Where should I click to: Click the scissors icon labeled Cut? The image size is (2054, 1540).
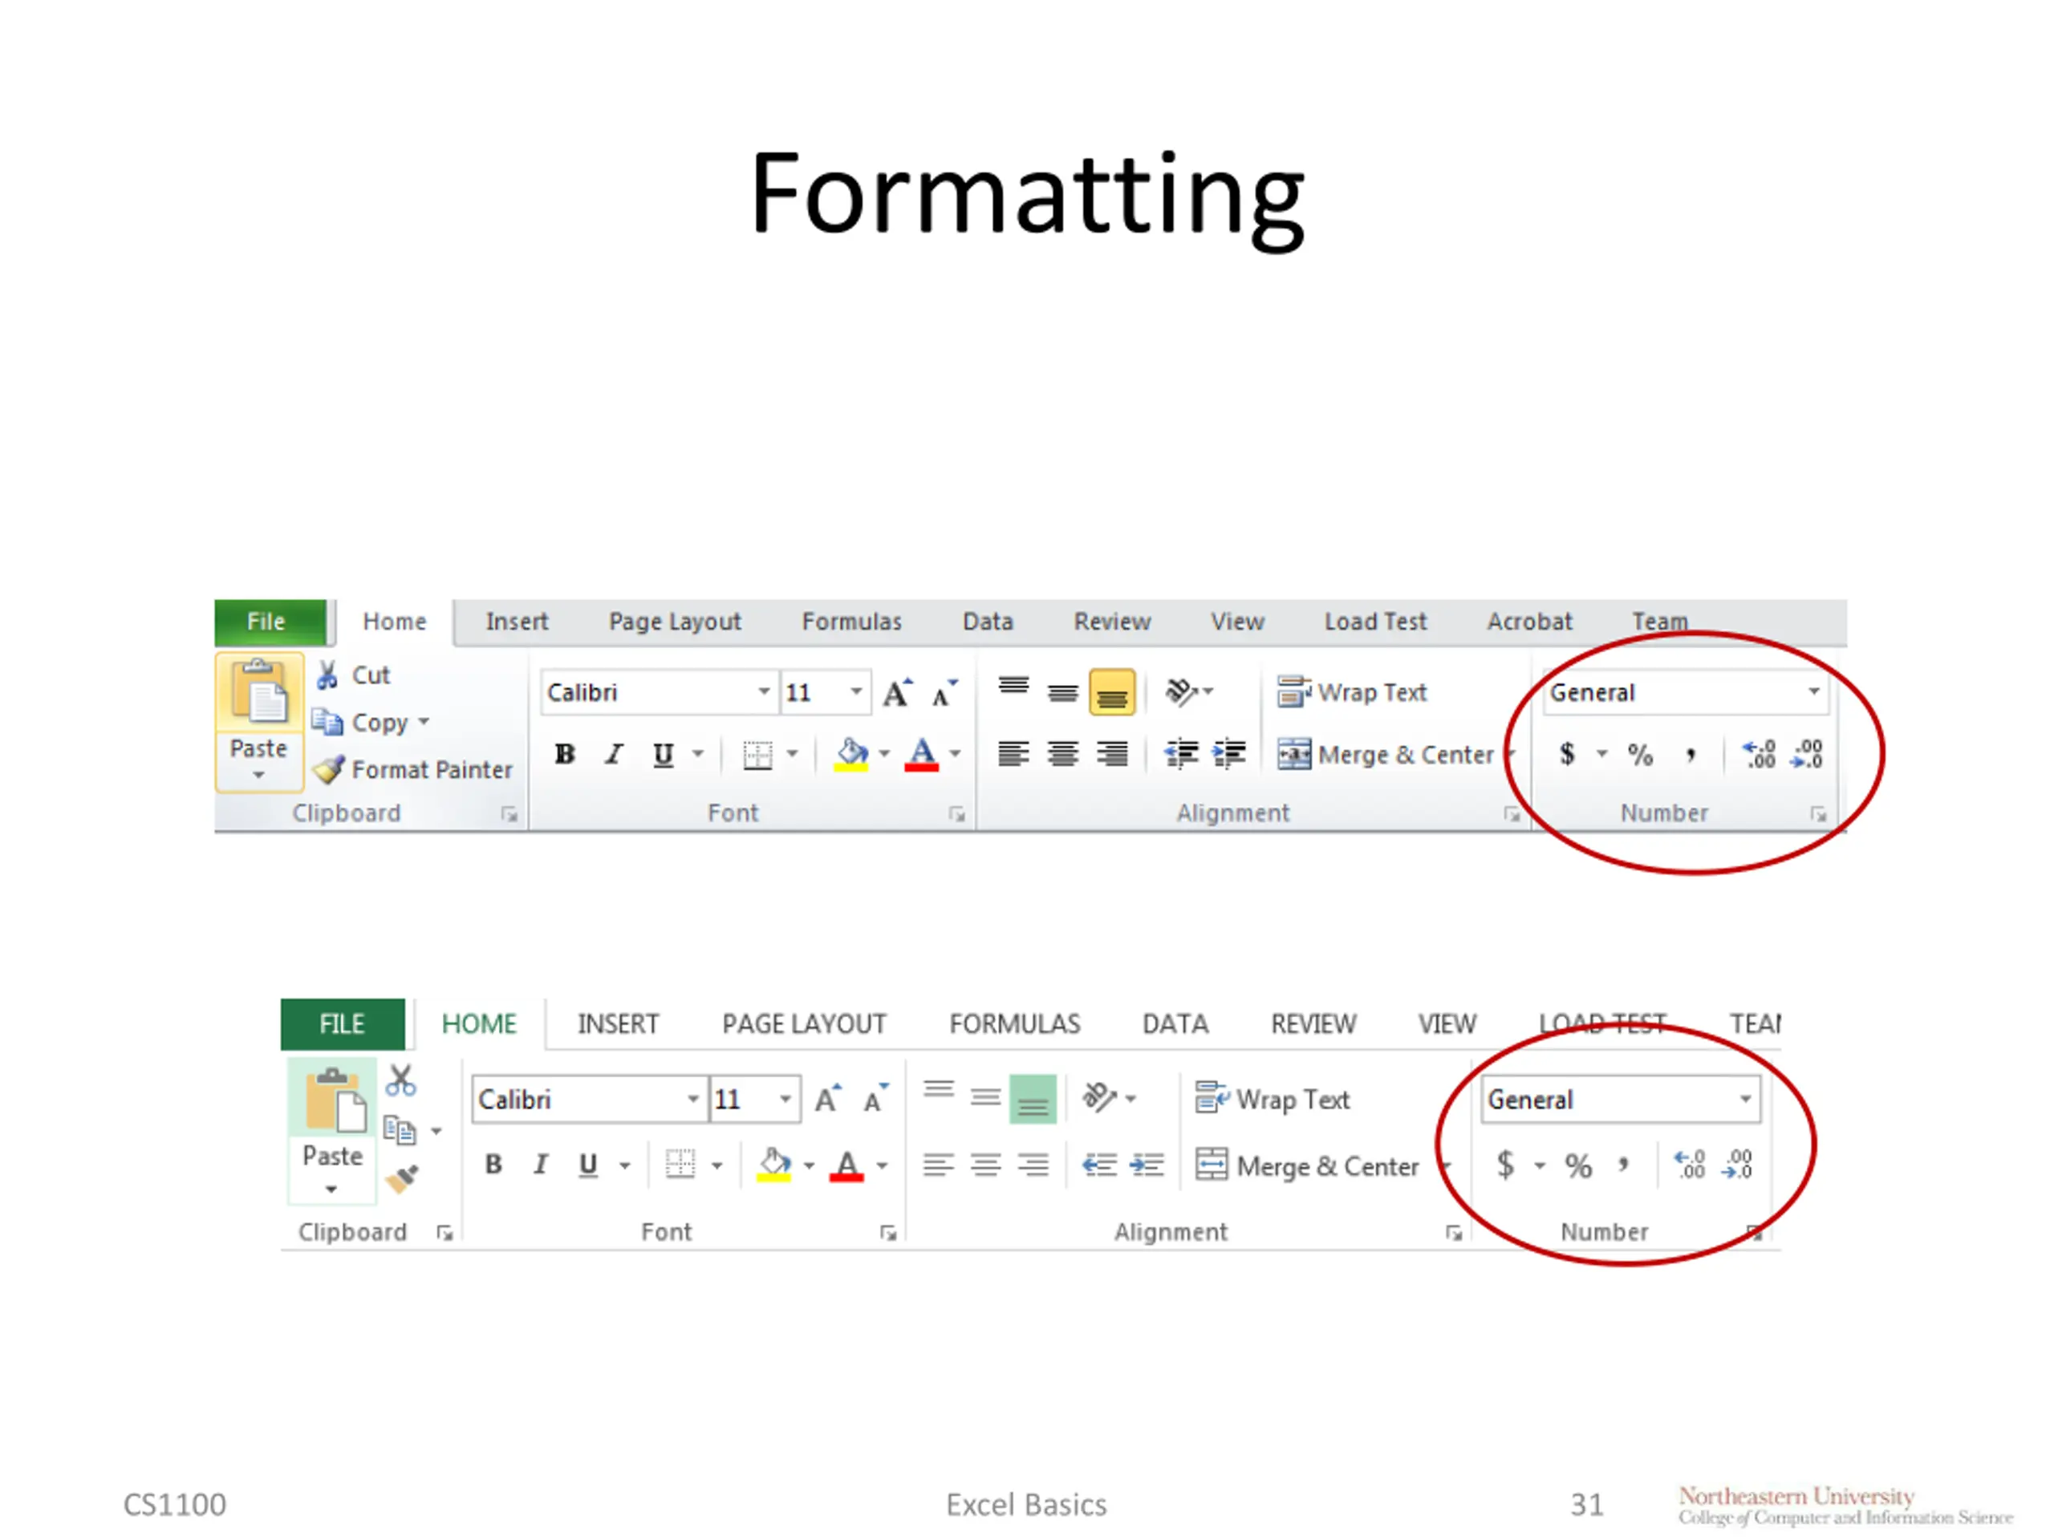(327, 675)
